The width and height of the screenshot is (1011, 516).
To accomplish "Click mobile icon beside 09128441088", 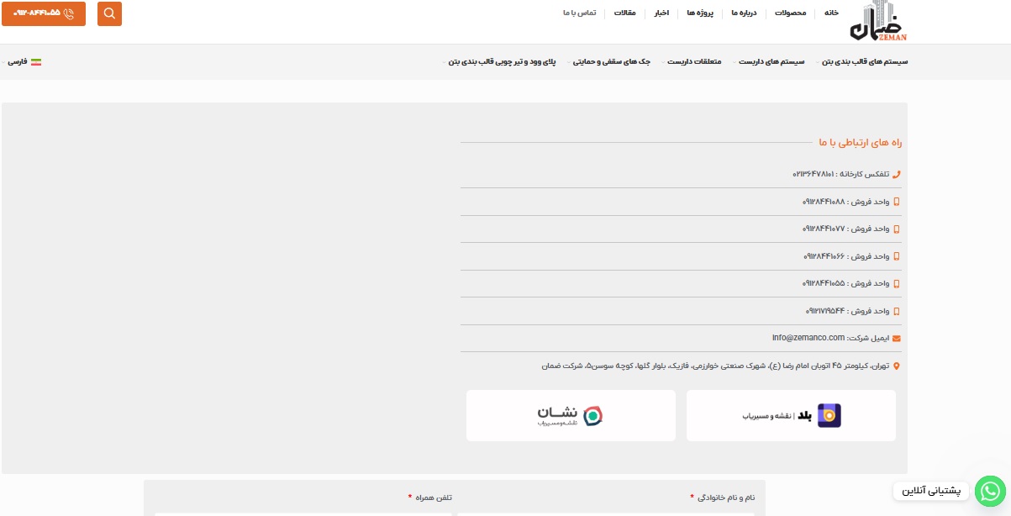I will [897, 202].
